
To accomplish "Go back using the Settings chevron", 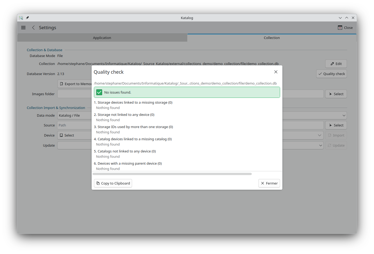I will tap(33, 28).
